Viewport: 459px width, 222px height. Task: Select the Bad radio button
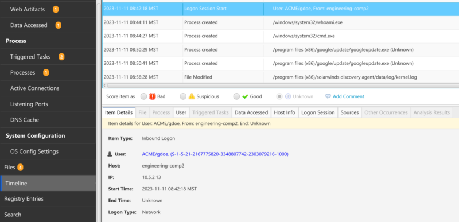click(144, 96)
